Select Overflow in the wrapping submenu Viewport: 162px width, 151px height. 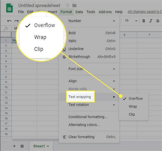point(134,99)
